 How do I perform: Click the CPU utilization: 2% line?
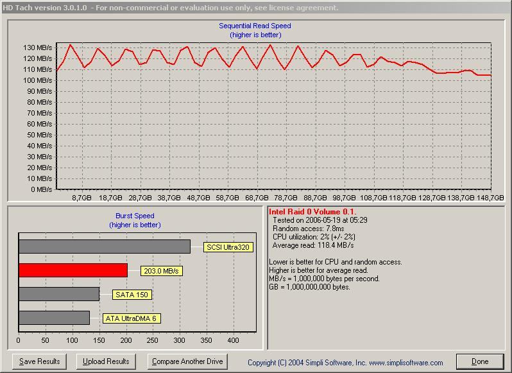(314, 237)
